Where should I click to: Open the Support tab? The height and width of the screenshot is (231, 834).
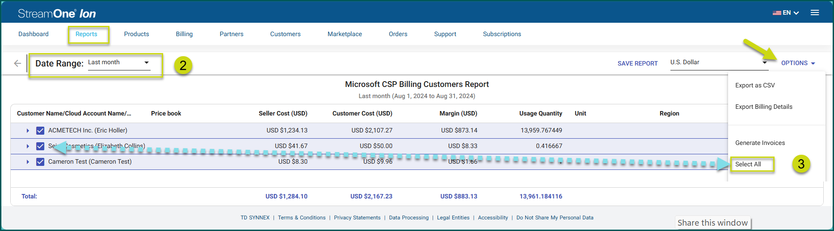coord(445,34)
